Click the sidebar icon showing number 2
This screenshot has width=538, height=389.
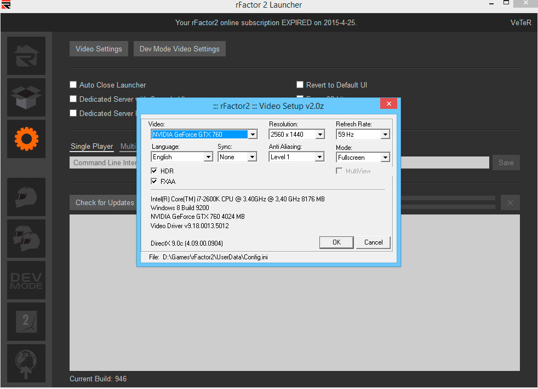[26, 321]
